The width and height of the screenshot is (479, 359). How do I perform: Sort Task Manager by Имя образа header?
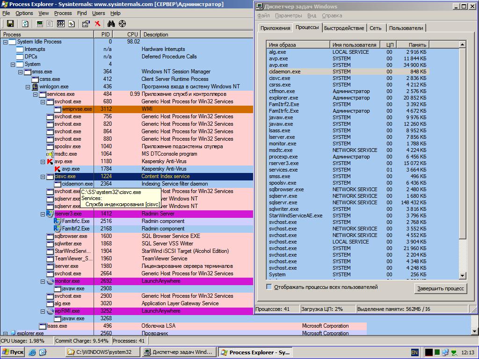pos(298,45)
